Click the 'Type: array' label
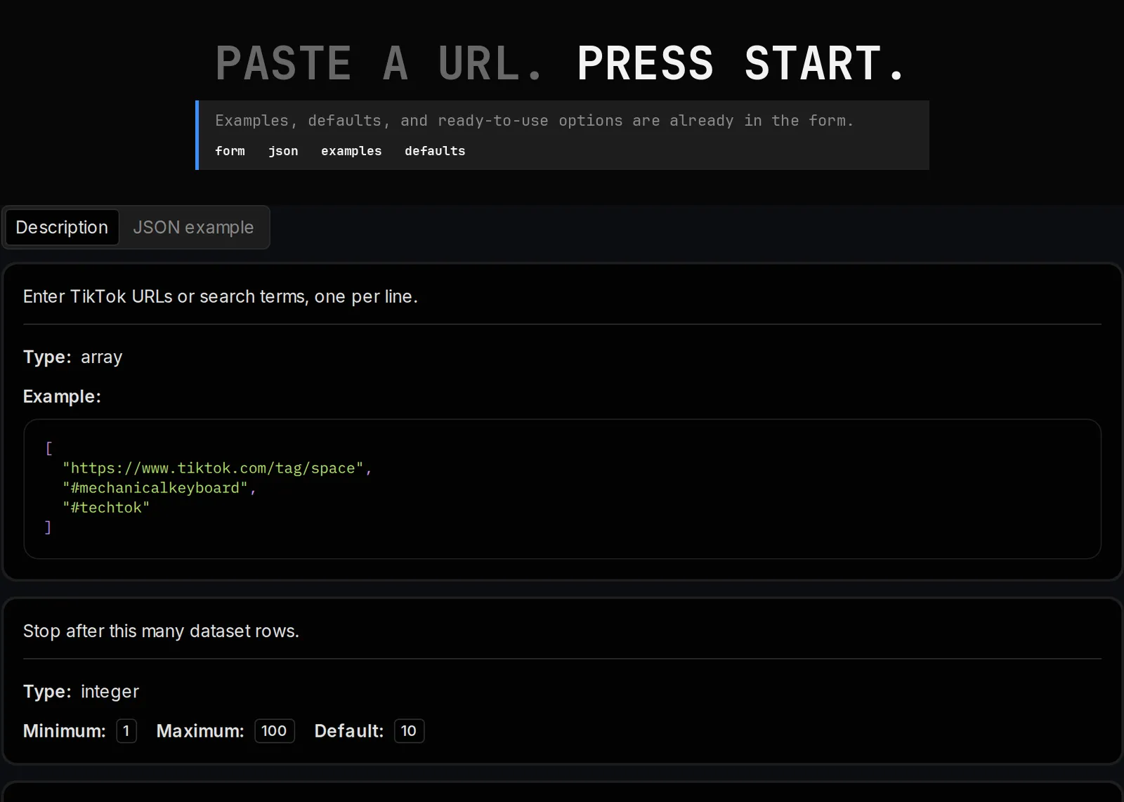The width and height of the screenshot is (1124, 802). coord(72,357)
